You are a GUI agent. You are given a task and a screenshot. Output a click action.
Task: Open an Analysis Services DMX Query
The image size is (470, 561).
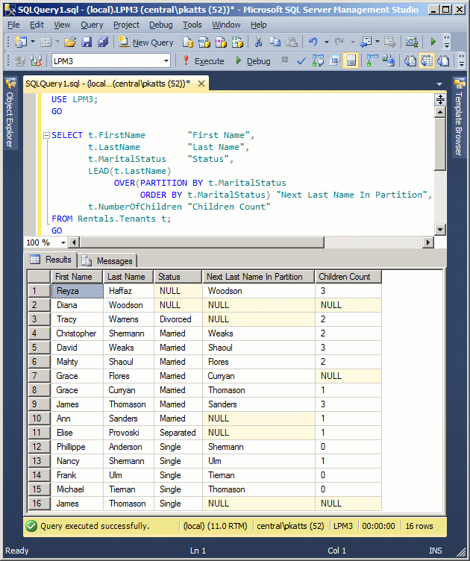(x=221, y=43)
